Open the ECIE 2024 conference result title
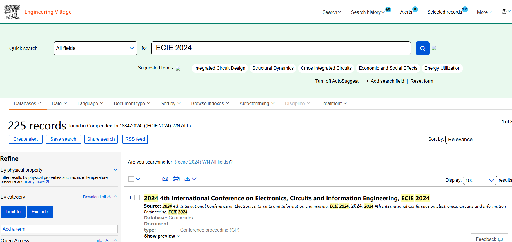Screen dimensions: 512x242 [x=287, y=198]
